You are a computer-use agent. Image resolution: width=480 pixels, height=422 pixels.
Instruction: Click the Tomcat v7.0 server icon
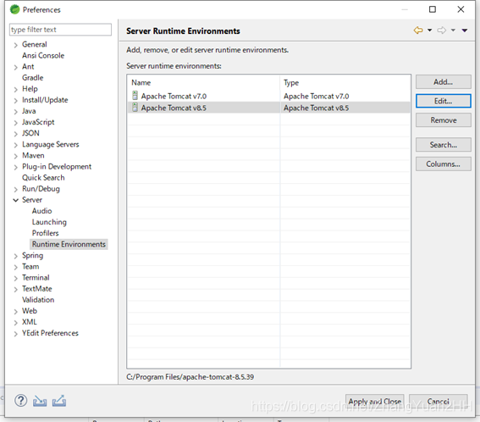pyautogui.click(x=135, y=96)
